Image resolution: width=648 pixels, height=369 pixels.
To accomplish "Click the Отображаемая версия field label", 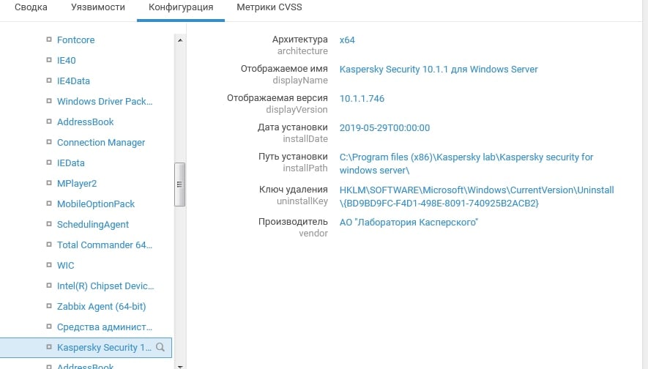I will [x=278, y=98].
